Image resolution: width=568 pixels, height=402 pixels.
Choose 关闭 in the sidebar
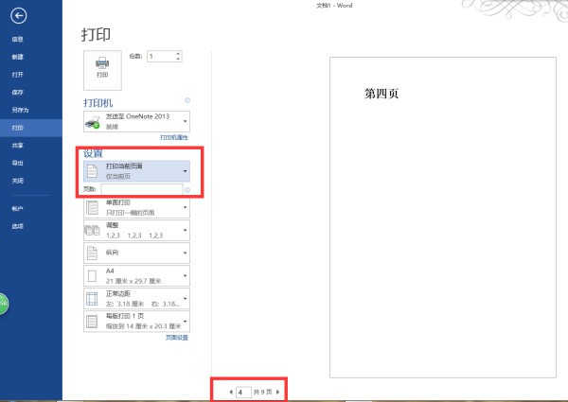pos(17,181)
